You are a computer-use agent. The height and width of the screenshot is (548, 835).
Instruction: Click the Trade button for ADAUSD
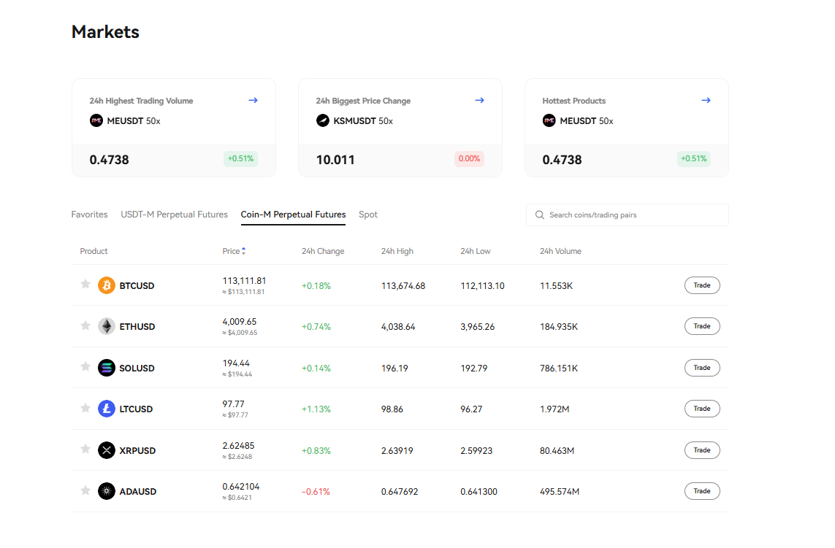(x=701, y=491)
